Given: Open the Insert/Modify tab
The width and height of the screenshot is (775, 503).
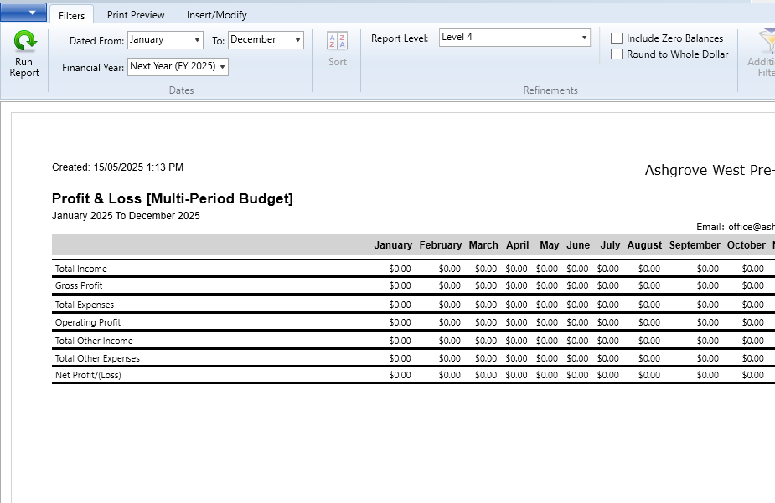Looking at the screenshot, I should (216, 15).
